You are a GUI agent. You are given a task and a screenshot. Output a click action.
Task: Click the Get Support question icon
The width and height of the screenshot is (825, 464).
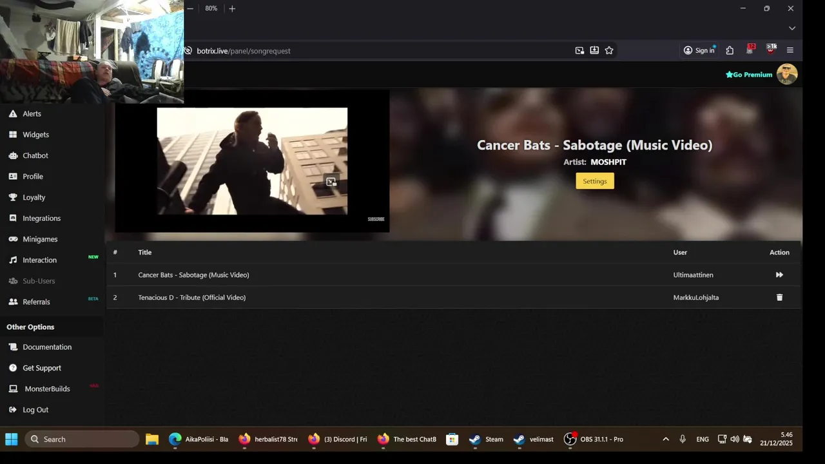tap(13, 368)
